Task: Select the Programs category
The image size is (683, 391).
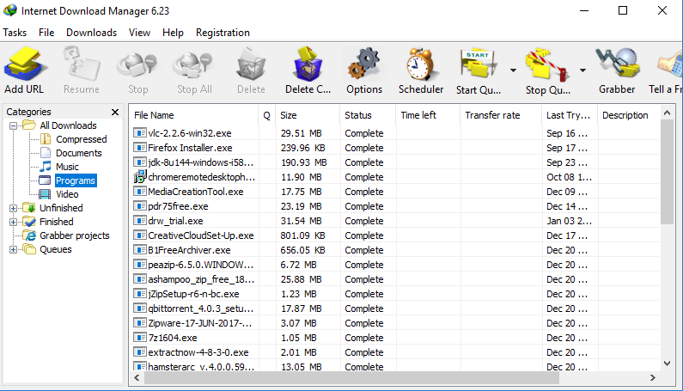Action: pos(76,180)
